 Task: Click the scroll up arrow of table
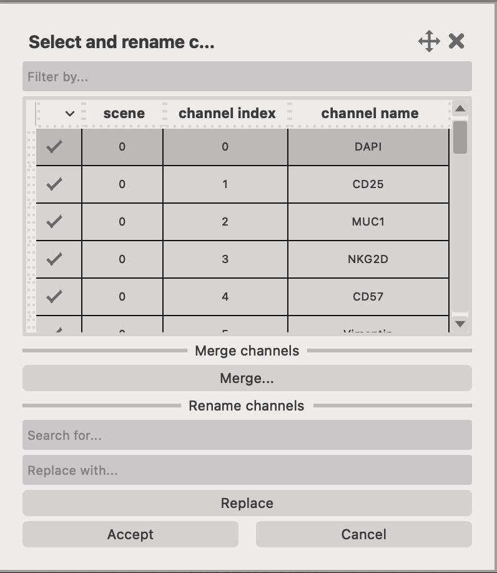[460, 109]
